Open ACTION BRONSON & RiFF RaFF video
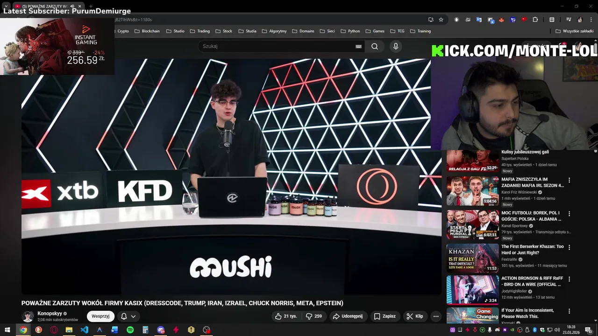The height and width of the screenshot is (336, 598). click(x=472, y=290)
